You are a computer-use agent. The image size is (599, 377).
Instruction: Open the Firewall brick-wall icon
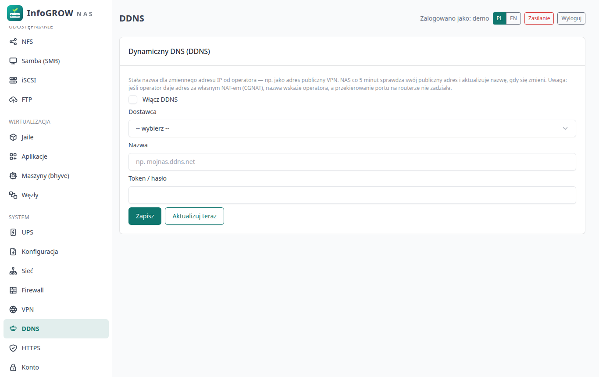(13, 290)
